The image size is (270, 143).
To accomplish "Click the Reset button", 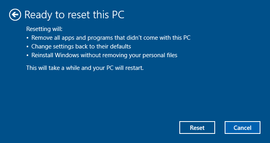I will pyautogui.click(x=197, y=128).
